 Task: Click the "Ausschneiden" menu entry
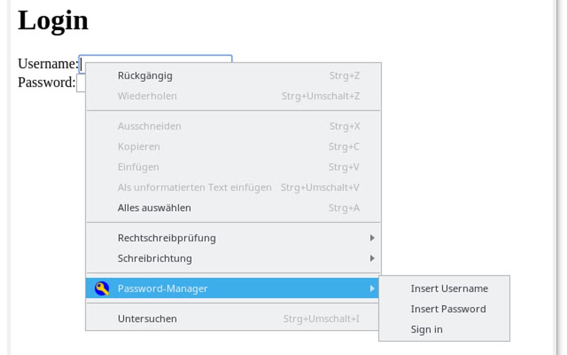point(148,126)
